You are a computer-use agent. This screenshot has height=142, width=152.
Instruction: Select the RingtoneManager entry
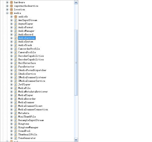[28, 127]
